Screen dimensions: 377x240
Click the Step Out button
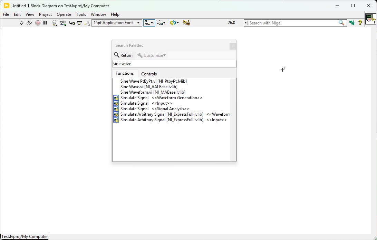[x=87, y=23]
